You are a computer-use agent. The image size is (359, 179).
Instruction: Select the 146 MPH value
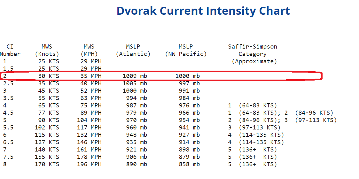[x=89, y=142]
